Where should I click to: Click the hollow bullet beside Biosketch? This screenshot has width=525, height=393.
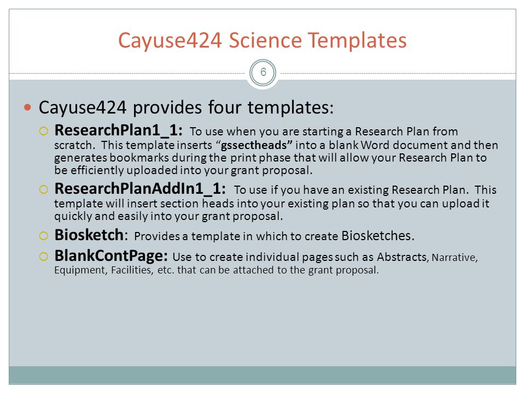point(44,236)
